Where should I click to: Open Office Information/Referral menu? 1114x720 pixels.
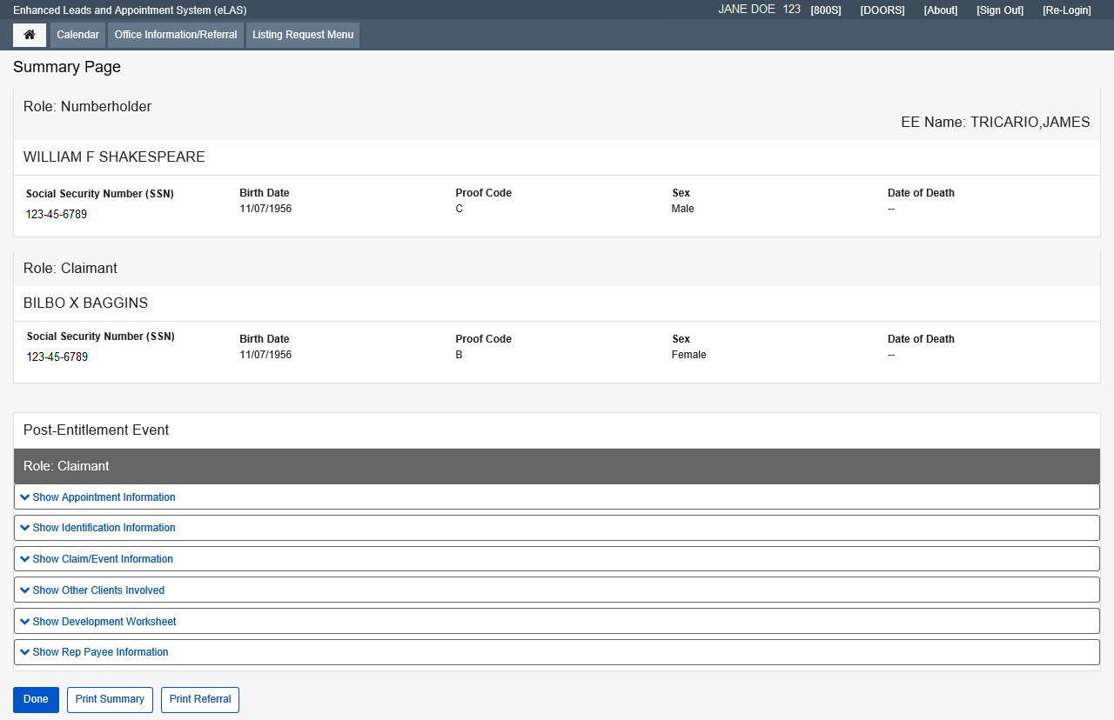[176, 35]
